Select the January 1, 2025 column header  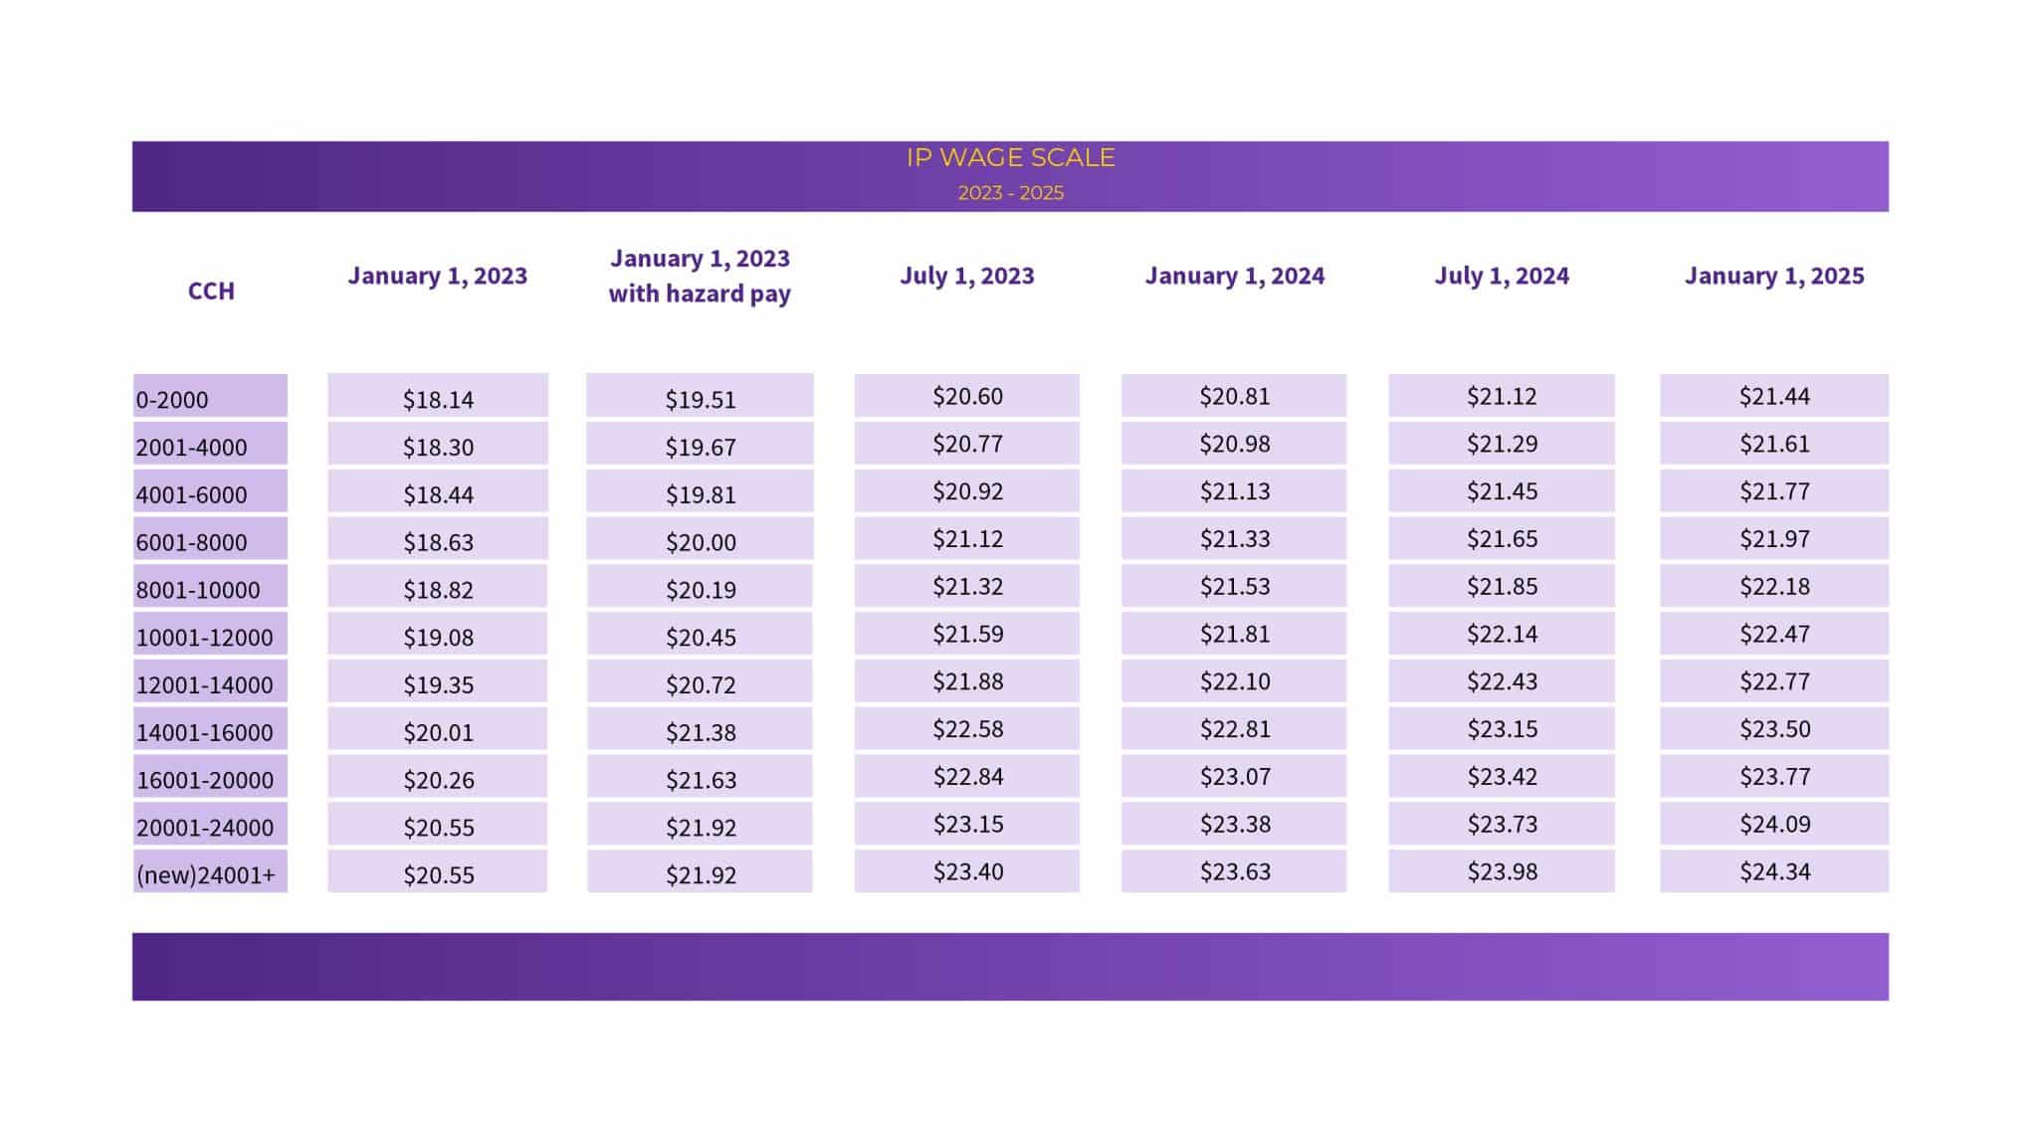(1774, 276)
